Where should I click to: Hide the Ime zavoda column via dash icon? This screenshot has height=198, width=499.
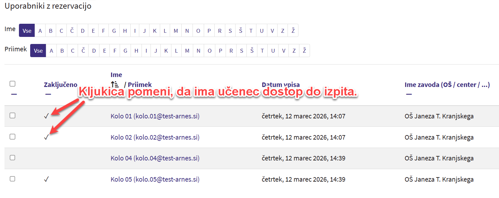pyautogui.click(x=409, y=94)
